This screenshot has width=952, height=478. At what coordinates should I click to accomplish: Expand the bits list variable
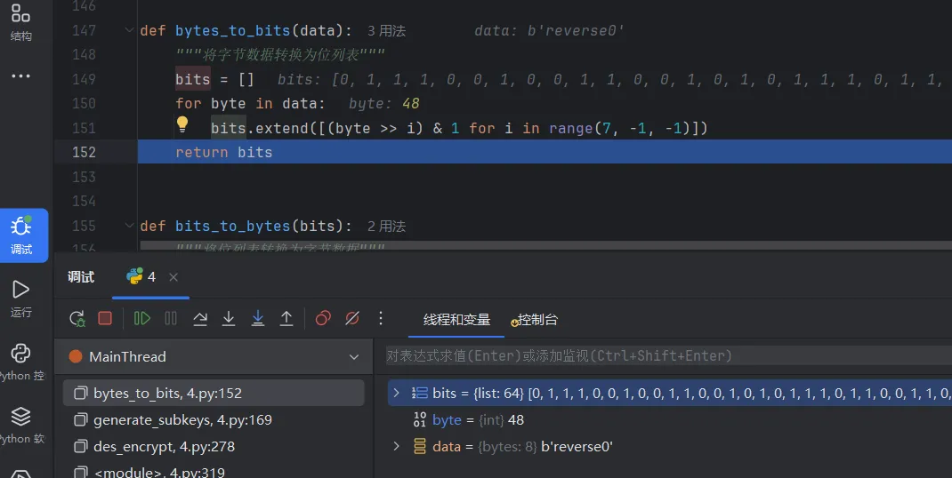pyautogui.click(x=397, y=393)
